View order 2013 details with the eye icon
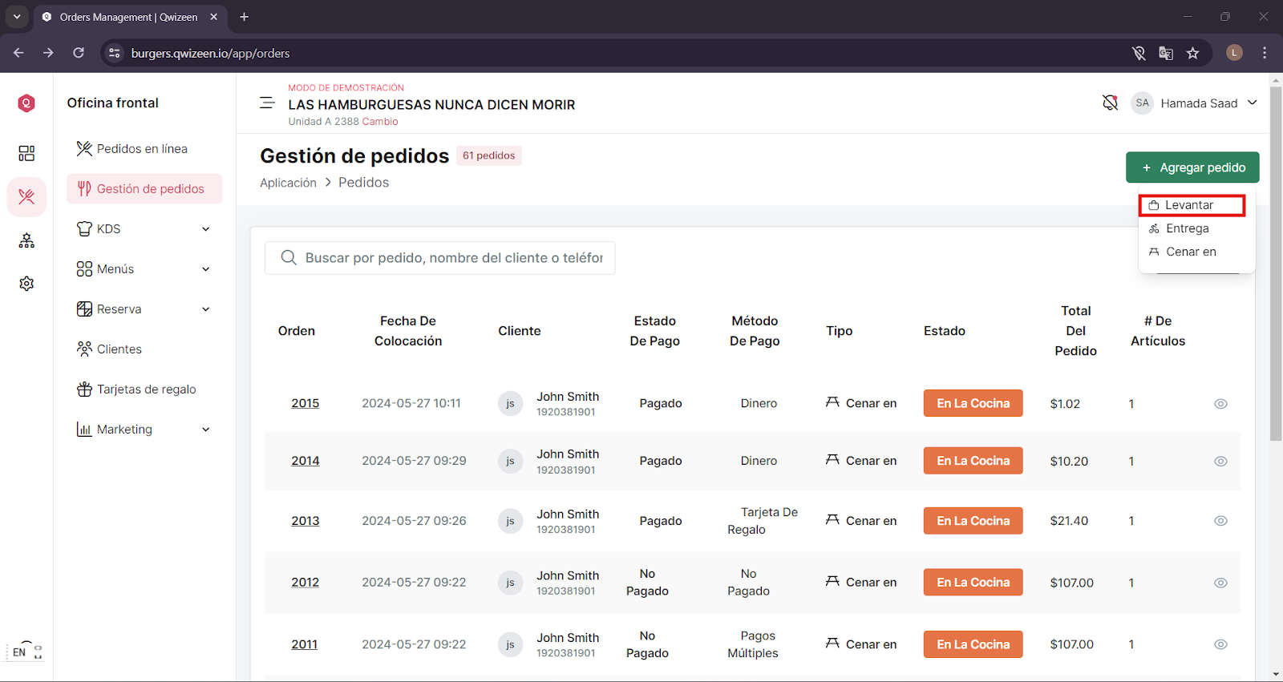The width and height of the screenshot is (1283, 682). click(x=1220, y=521)
